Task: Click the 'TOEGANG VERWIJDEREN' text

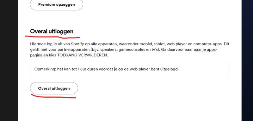Action: 83,55
